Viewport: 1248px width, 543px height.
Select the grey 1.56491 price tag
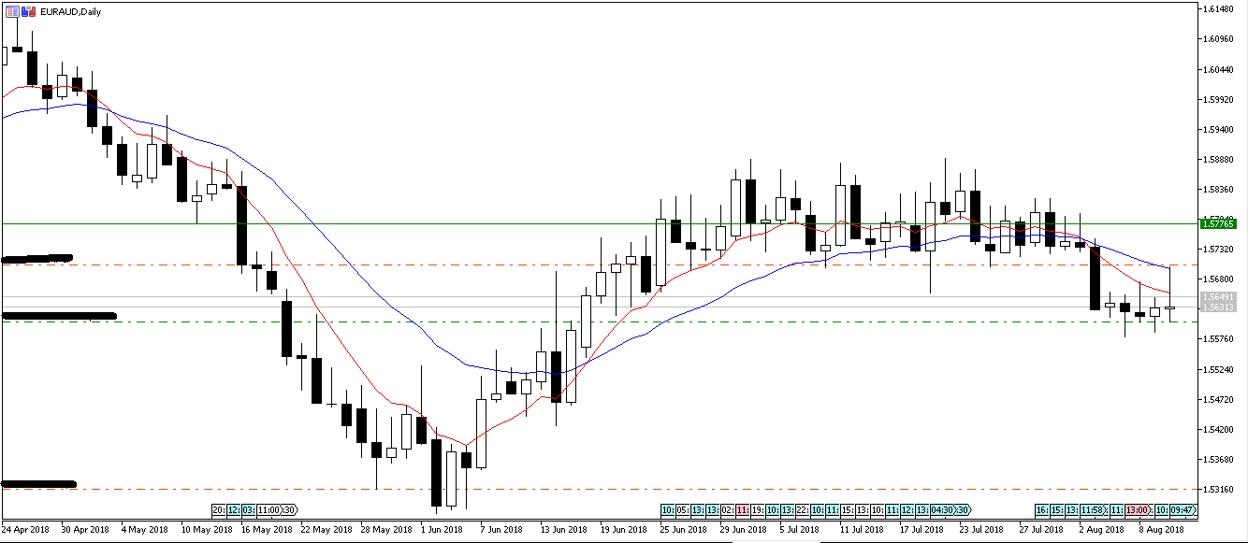click(1217, 296)
